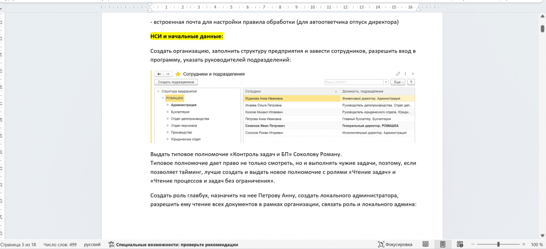Click the row Петрова Анна Ивановна

pos(329,119)
